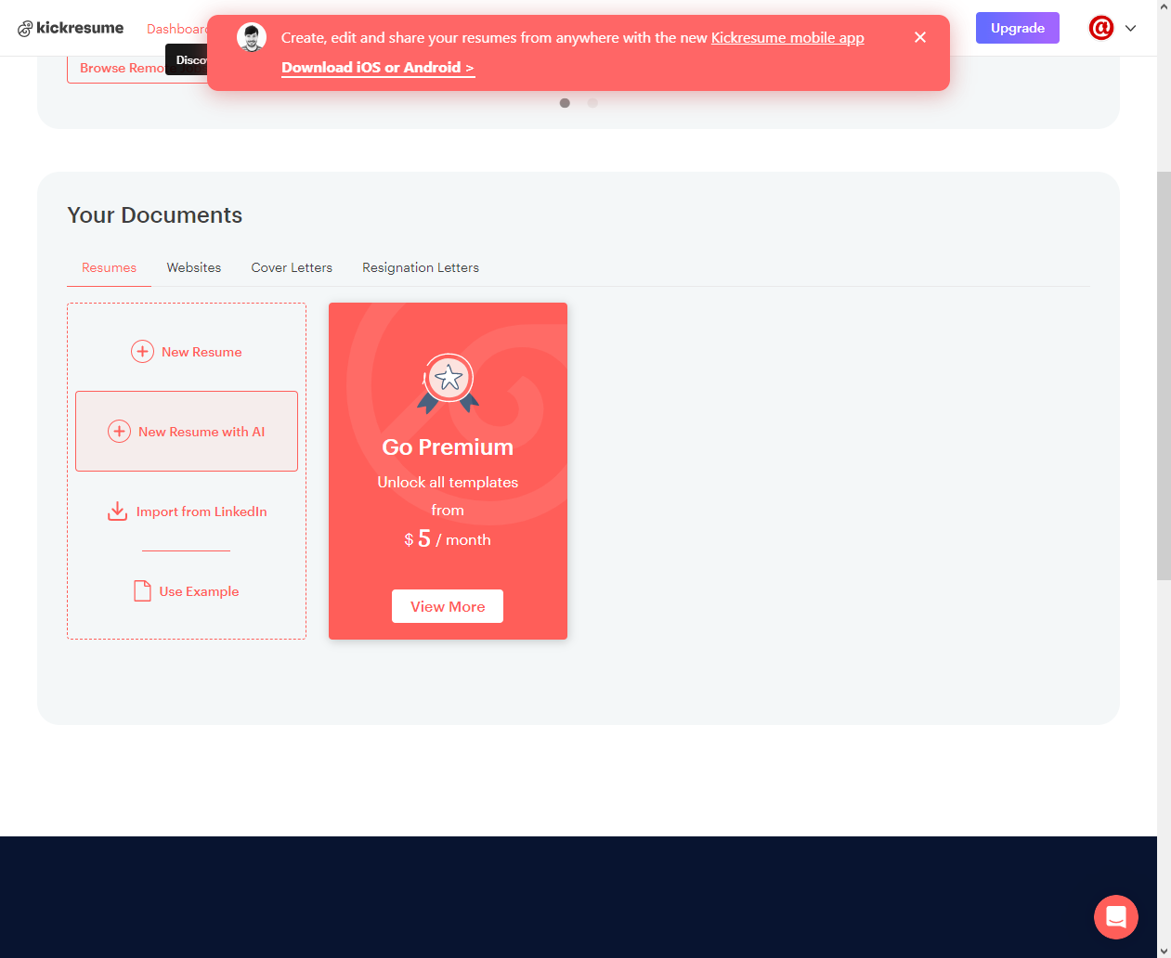Open the Kickresume mobile app link
Viewport: 1171px width, 958px height.
[787, 37]
